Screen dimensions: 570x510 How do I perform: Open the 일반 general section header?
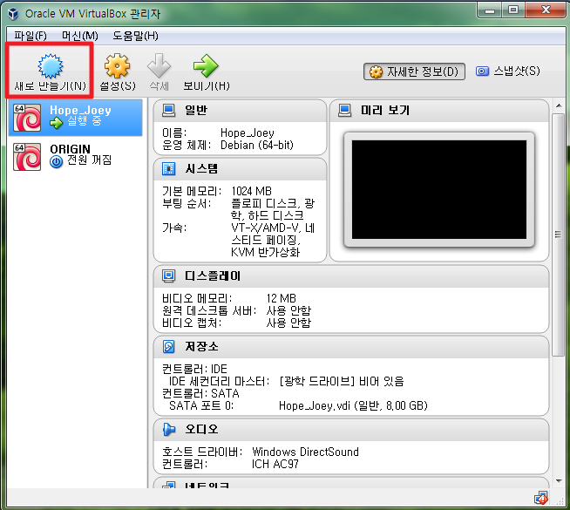[240, 111]
